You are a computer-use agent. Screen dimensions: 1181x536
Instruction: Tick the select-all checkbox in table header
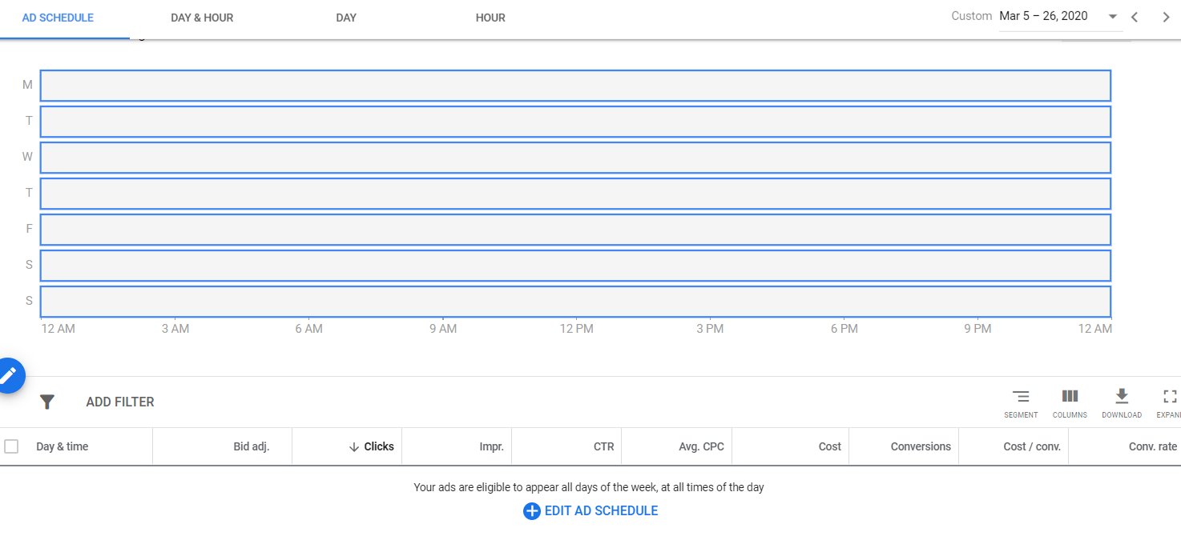[x=11, y=446]
